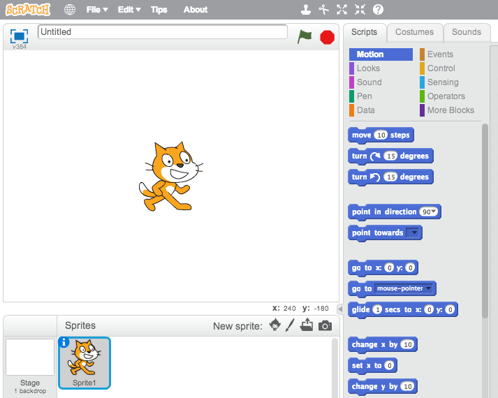Switch to the Costumes tab
The image size is (498, 398).
click(x=414, y=32)
